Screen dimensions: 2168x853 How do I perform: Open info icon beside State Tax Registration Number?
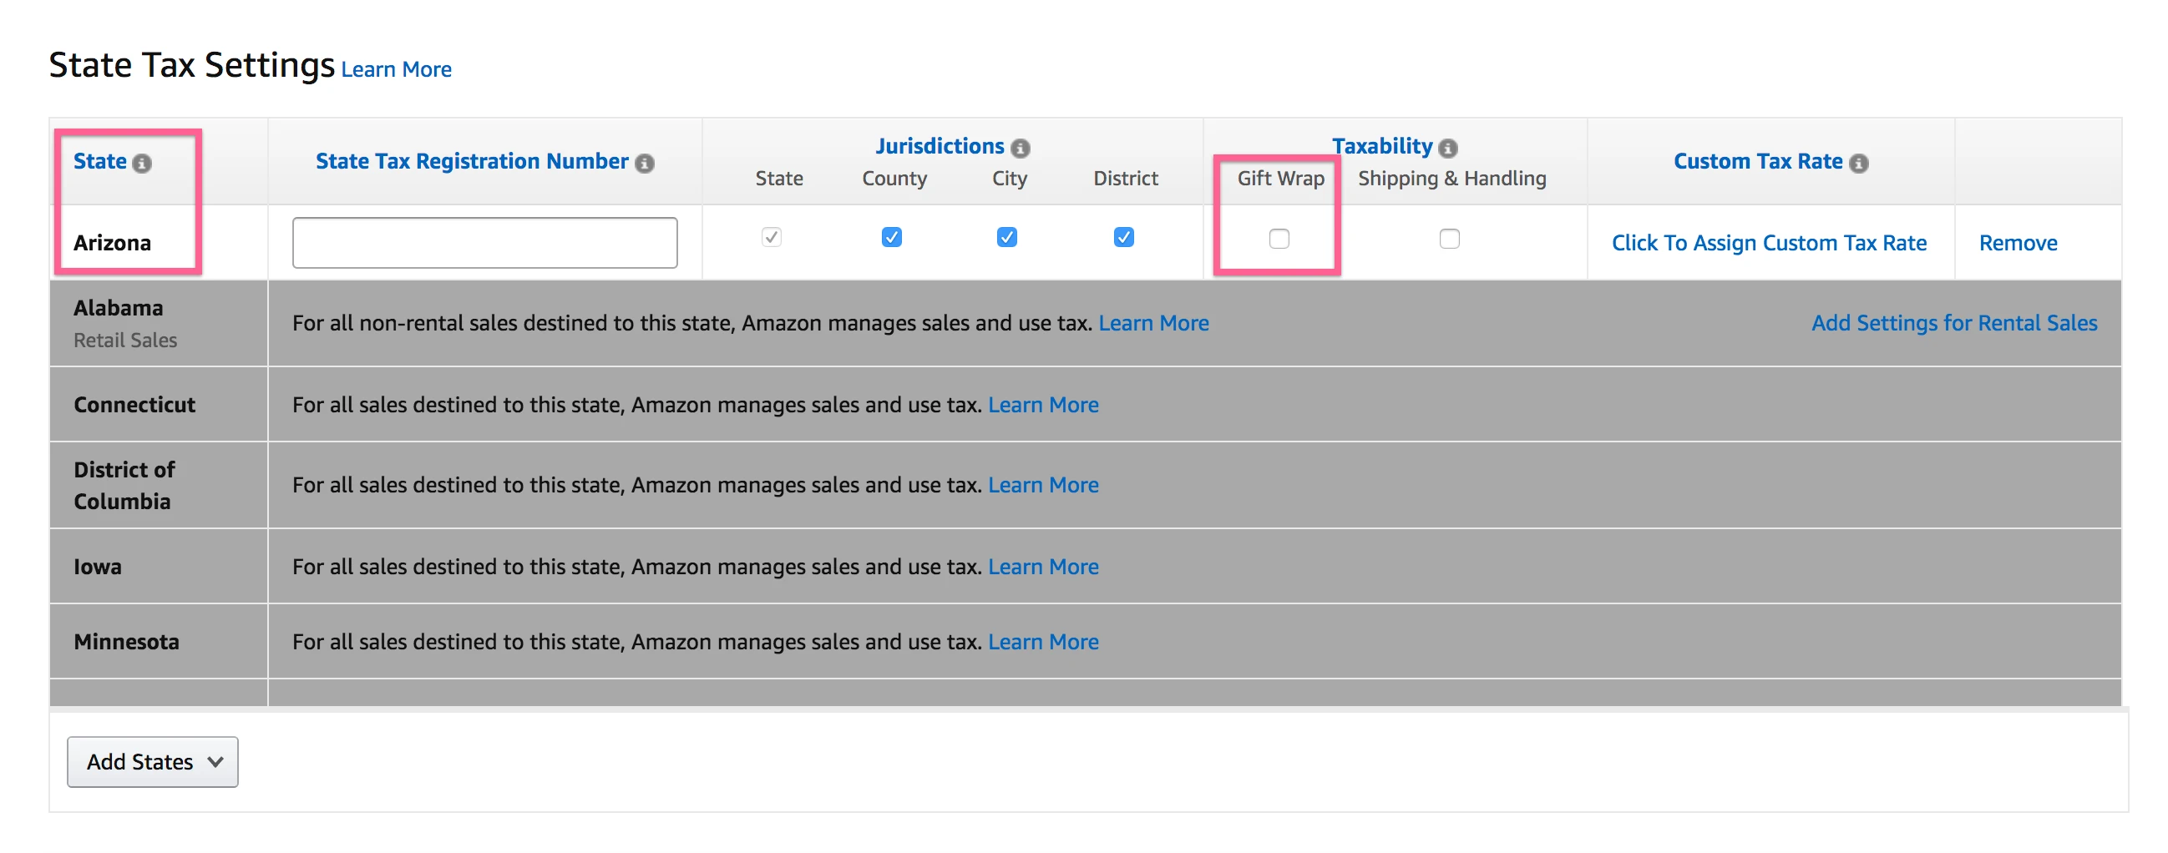[x=645, y=163]
